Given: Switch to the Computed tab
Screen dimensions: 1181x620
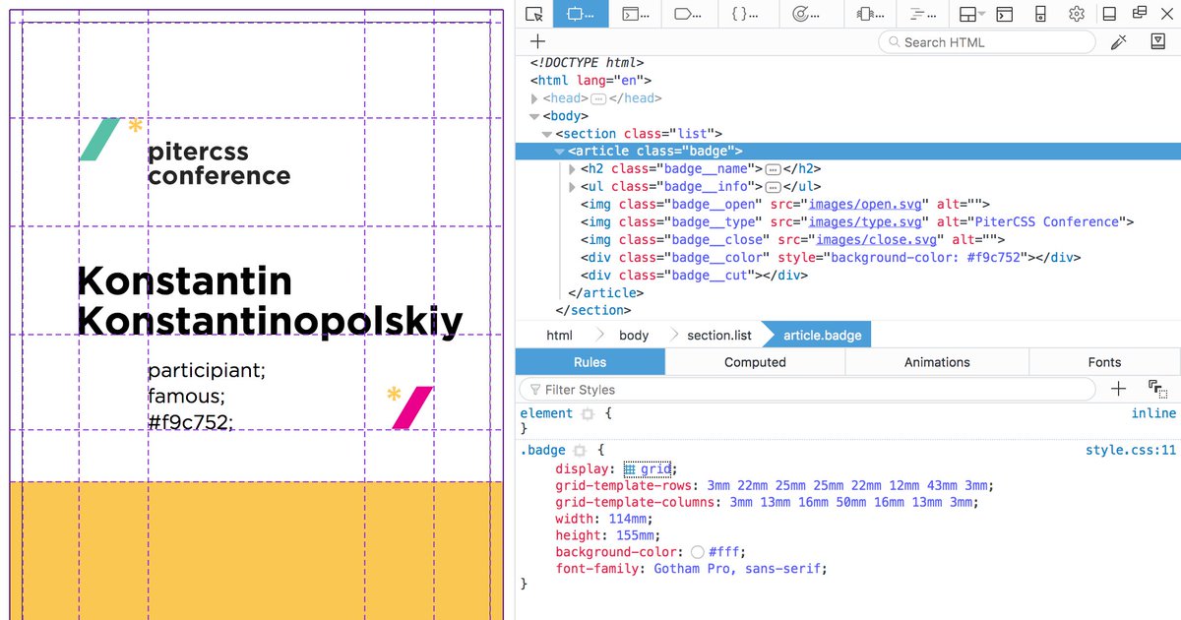Looking at the screenshot, I should (x=755, y=362).
